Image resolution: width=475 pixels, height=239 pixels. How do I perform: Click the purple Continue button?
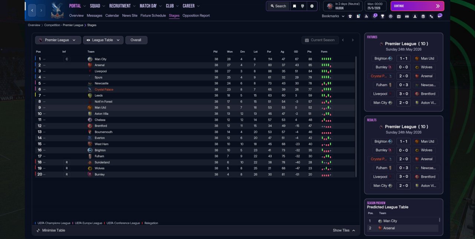tap(417, 6)
